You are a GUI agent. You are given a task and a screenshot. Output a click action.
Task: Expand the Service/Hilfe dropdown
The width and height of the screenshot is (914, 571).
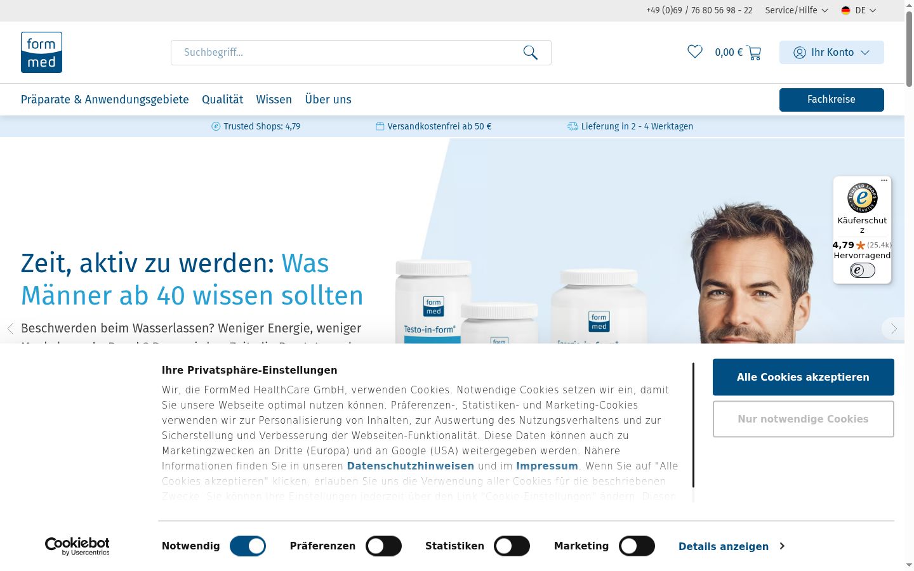797,10
